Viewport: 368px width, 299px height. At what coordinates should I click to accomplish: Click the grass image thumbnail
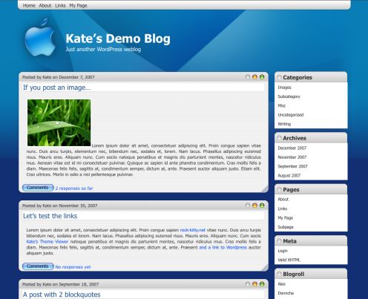click(59, 122)
